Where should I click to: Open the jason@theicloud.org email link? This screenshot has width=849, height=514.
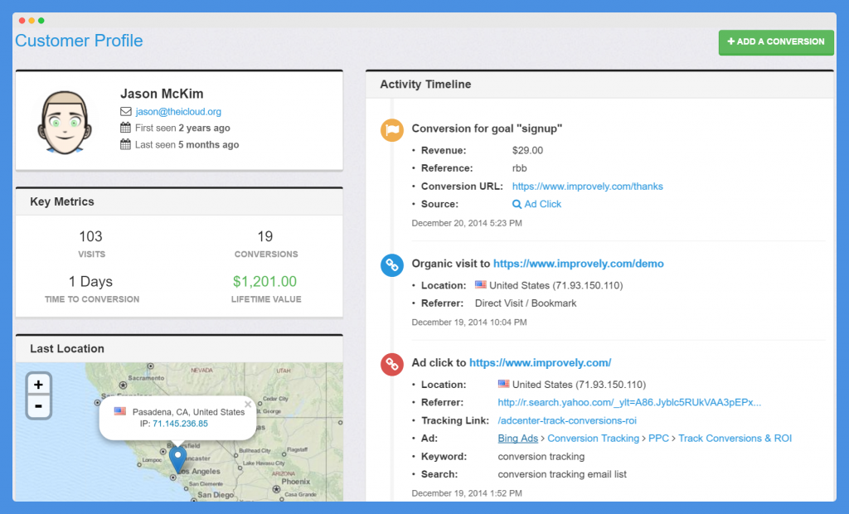(x=178, y=112)
